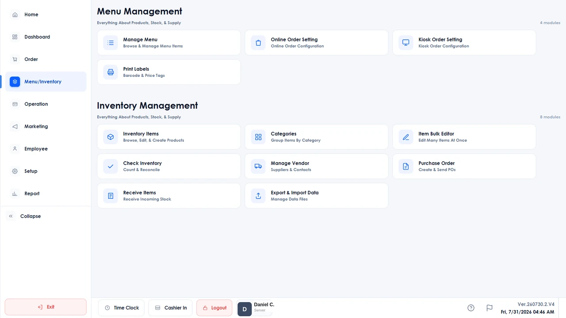Viewport: 566px width, 318px height.
Task: Open Kiosk Order Setting card
Action: tap(464, 43)
